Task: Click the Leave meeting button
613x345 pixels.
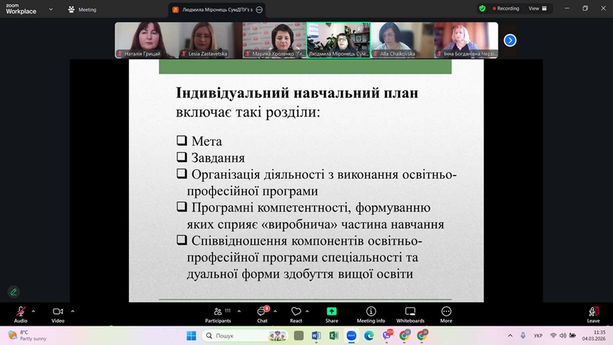Action: click(x=593, y=314)
